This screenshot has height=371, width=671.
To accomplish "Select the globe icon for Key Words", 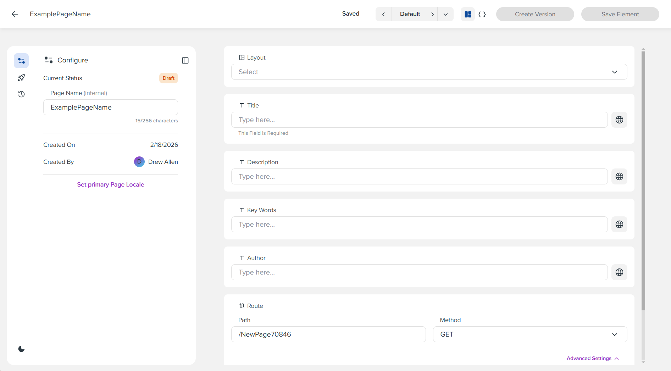I will pos(619,224).
